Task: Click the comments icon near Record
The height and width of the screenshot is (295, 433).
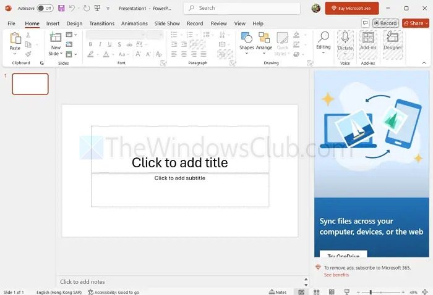Action: click(366, 23)
